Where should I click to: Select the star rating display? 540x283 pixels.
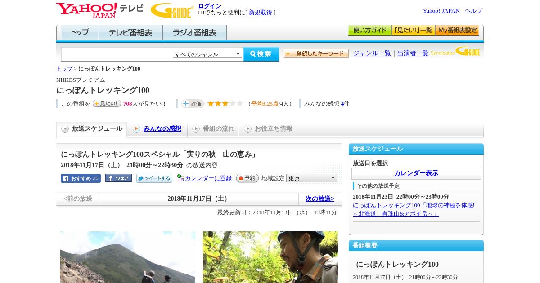(225, 103)
